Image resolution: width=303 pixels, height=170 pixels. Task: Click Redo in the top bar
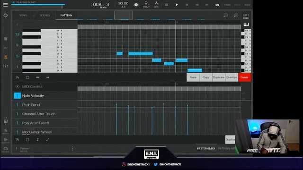click(x=238, y=5)
